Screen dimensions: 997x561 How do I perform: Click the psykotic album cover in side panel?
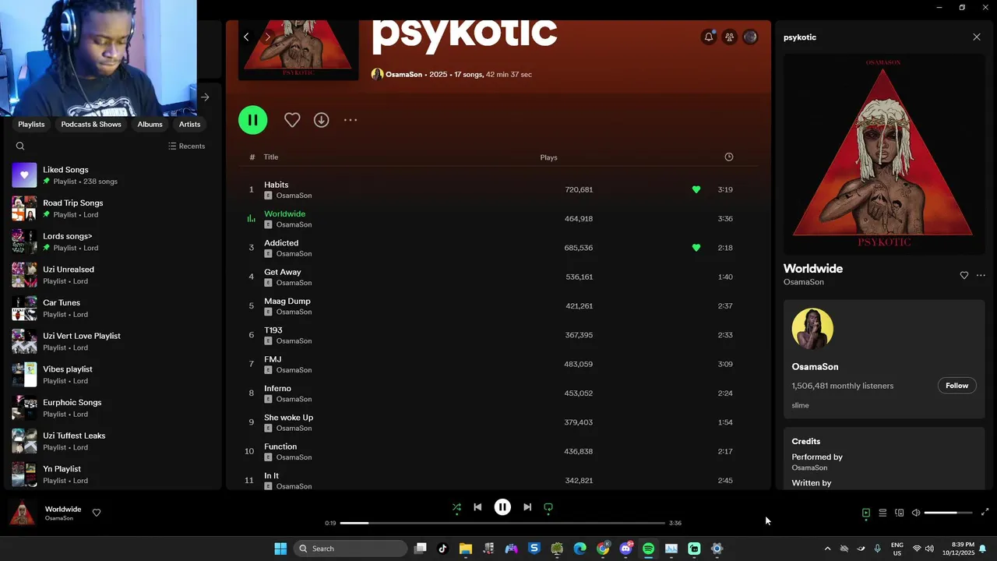click(x=883, y=153)
